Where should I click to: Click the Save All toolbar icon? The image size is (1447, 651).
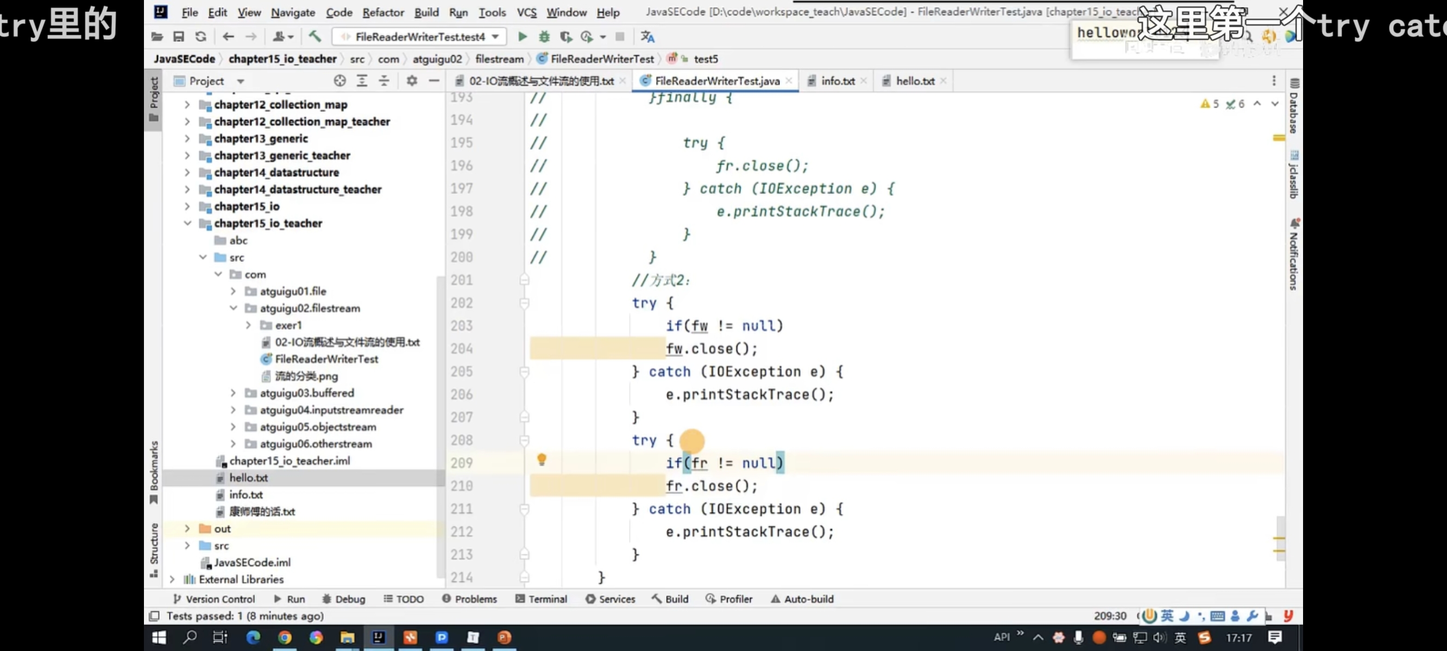(x=179, y=36)
